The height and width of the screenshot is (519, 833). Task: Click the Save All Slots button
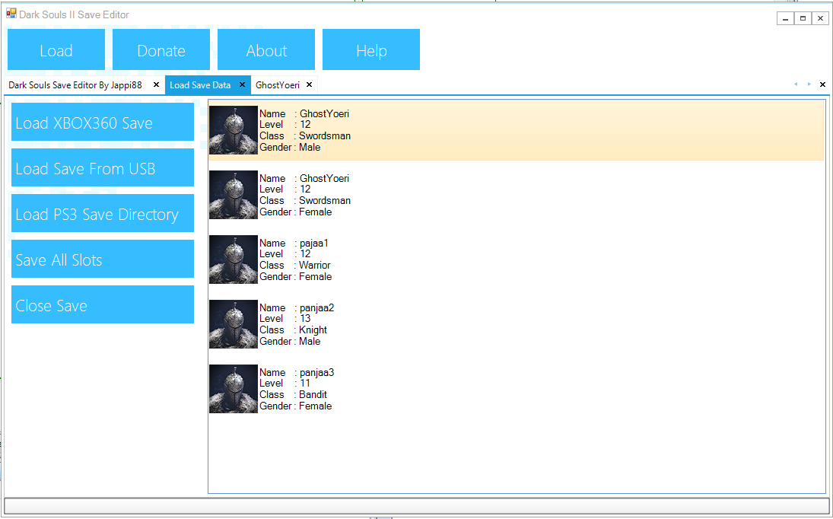[x=103, y=259]
